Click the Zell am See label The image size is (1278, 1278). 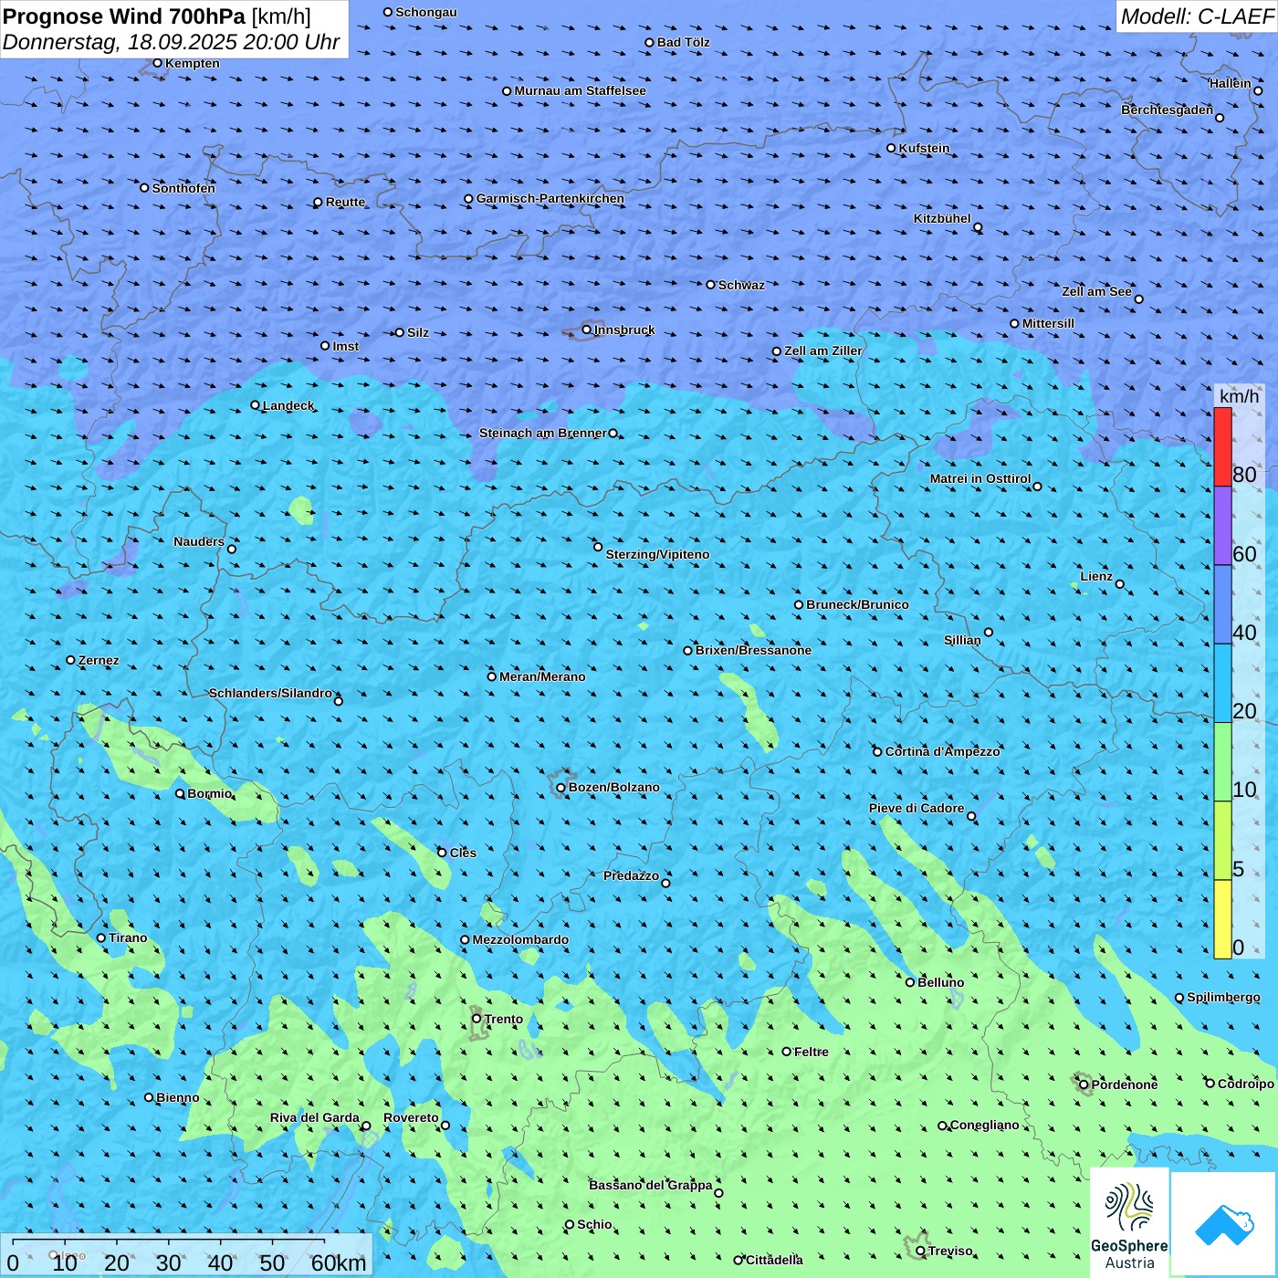click(1096, 291)
